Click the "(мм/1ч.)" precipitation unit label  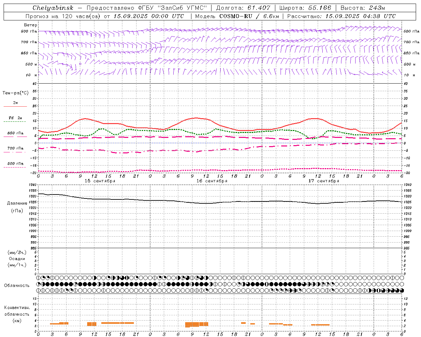click(17, 265)
